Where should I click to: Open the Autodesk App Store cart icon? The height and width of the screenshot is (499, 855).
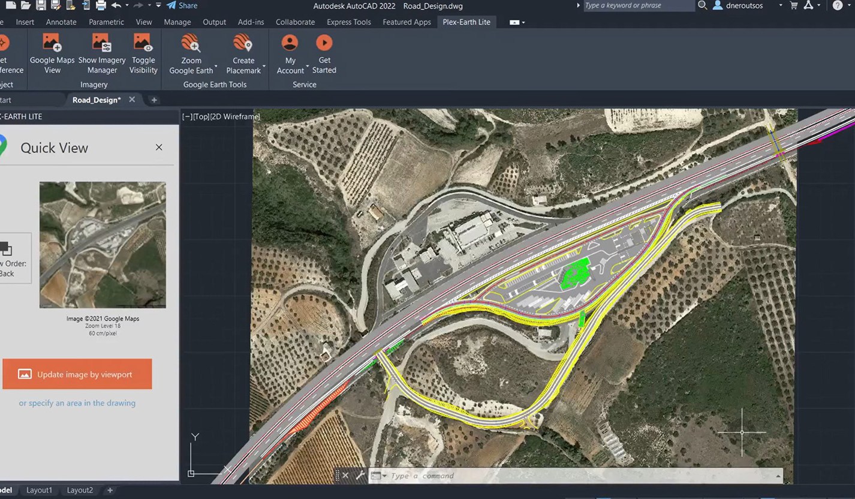point(794,5)
